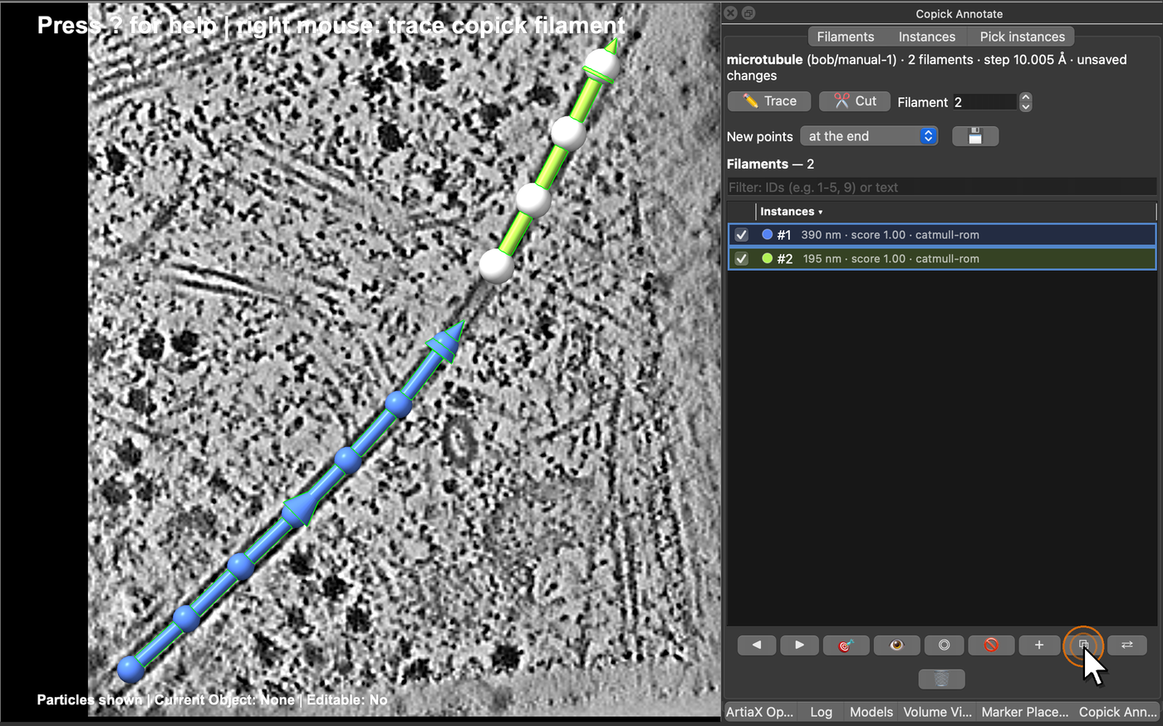Open the Log panel tab
This screenshot has width=1163, height=726.
point(821,712)
